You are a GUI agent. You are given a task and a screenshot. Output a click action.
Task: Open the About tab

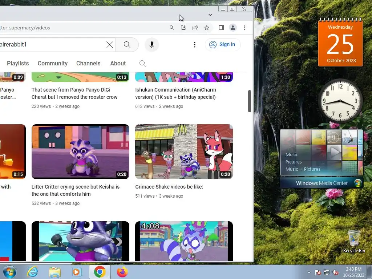(118, 63)
